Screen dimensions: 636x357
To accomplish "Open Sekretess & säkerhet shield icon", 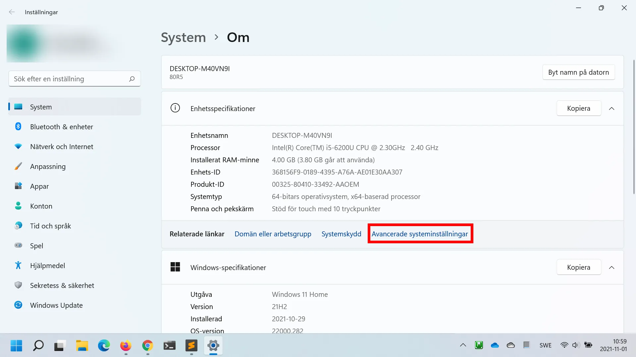I will [x=18, y=285].
